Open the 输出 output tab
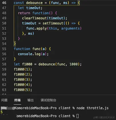The image size is (116, 120). pyautogui.click(x=31, y=100)
